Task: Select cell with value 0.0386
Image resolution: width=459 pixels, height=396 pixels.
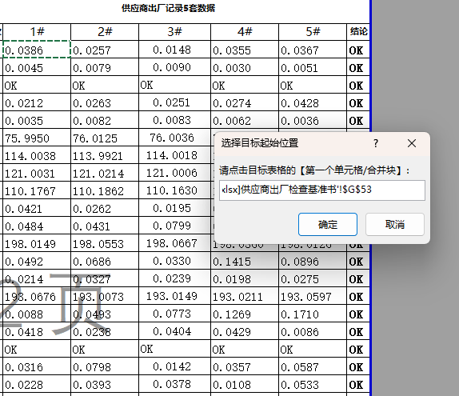Action: click(x=37, y=50)
